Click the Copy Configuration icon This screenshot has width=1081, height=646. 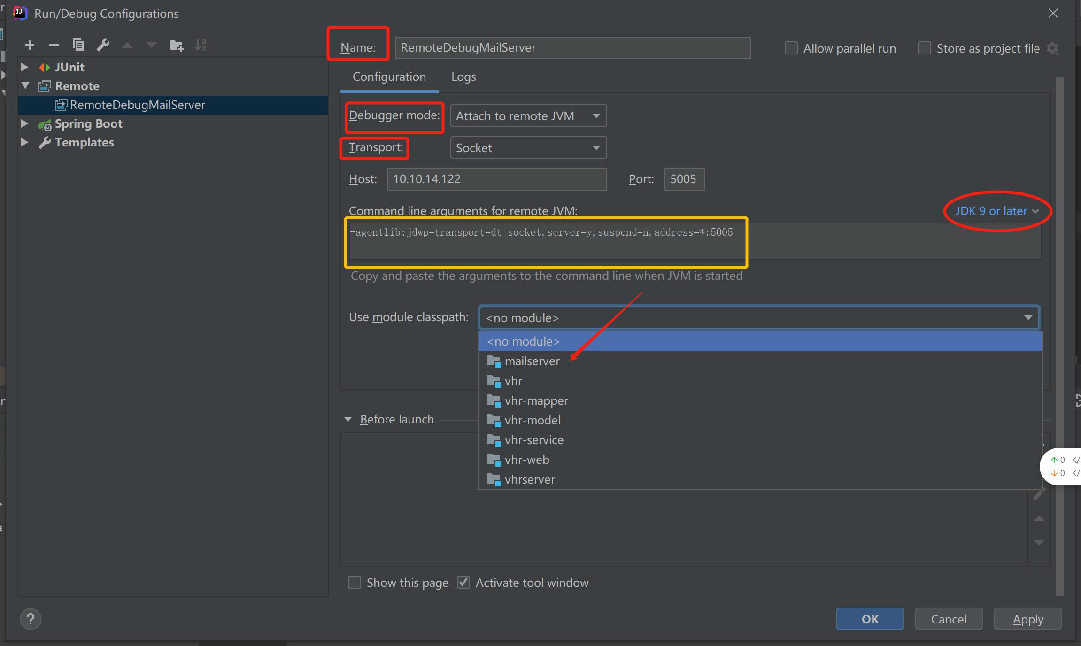pyautogui.click(x=78, y=45)
